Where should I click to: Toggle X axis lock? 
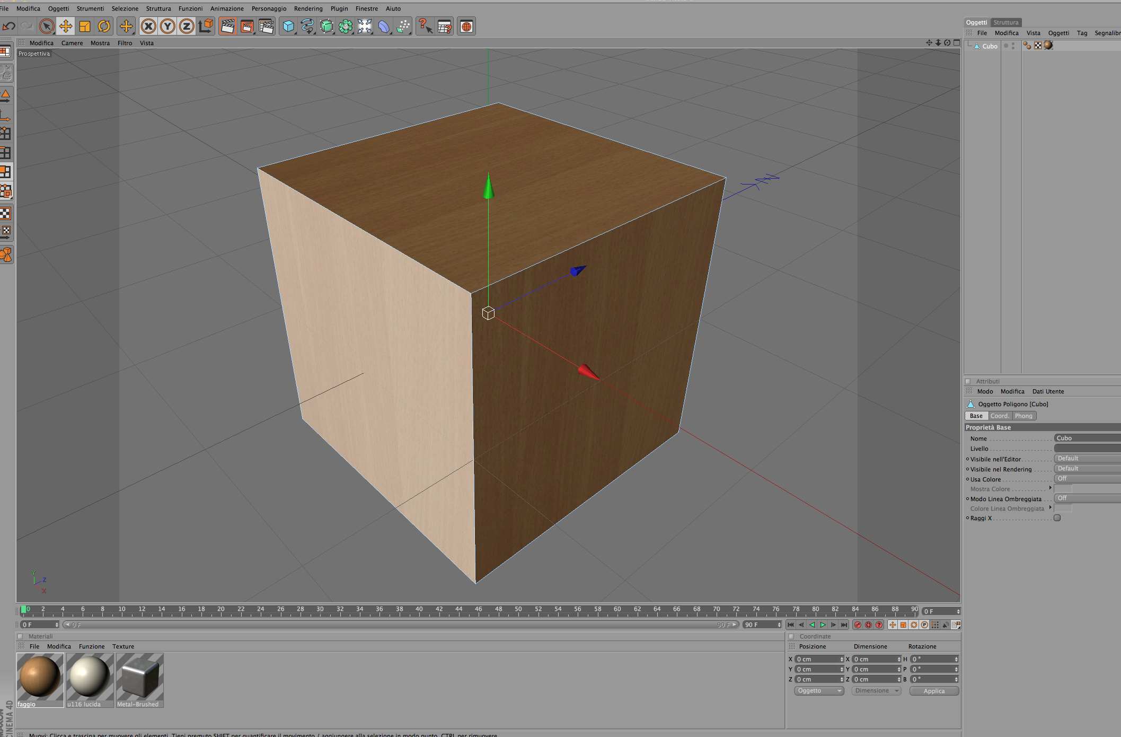tap(148, 26)
